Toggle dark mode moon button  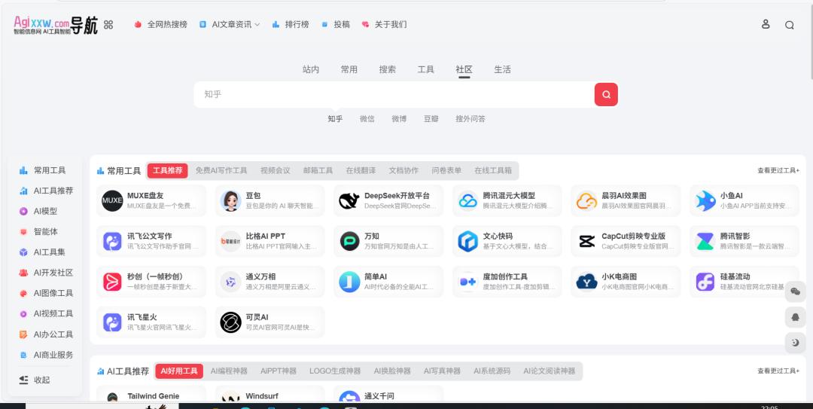click(796, 343)
